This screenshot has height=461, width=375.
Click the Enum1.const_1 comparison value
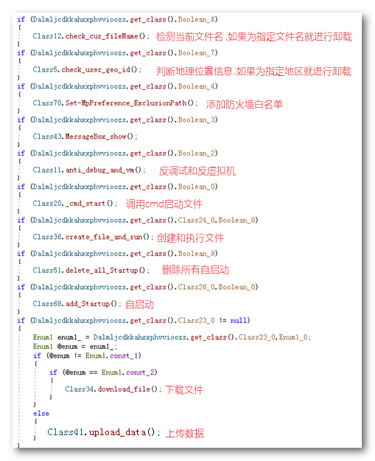click(x=111, y=356)
